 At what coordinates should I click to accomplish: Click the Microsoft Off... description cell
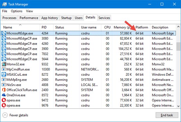[163, 90]
